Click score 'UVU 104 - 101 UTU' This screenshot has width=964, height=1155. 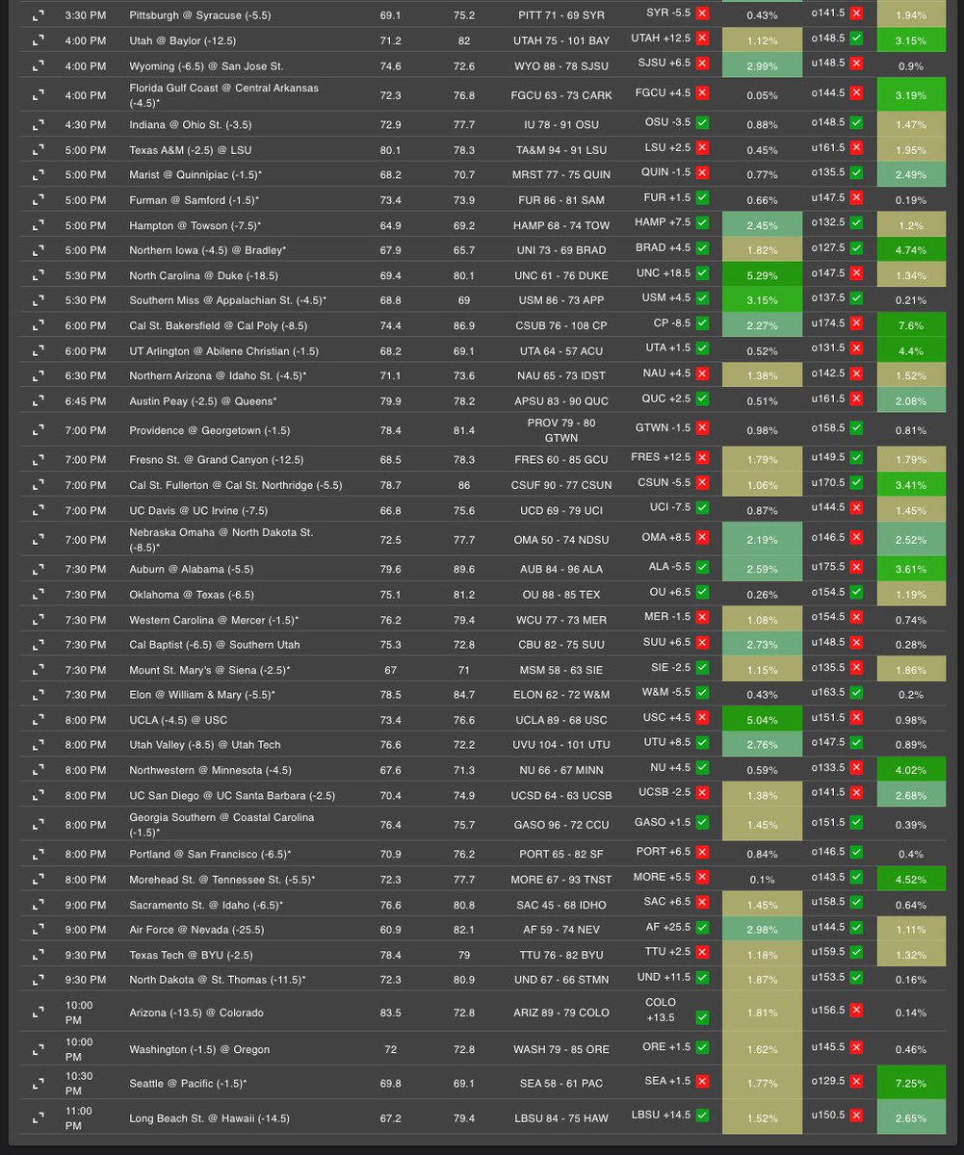(561, 745)
